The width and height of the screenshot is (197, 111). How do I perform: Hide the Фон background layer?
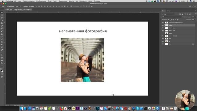click(163, 44)
